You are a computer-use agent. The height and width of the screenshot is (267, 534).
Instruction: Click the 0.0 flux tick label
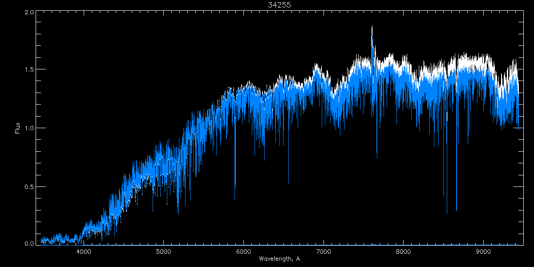[29, 243]
